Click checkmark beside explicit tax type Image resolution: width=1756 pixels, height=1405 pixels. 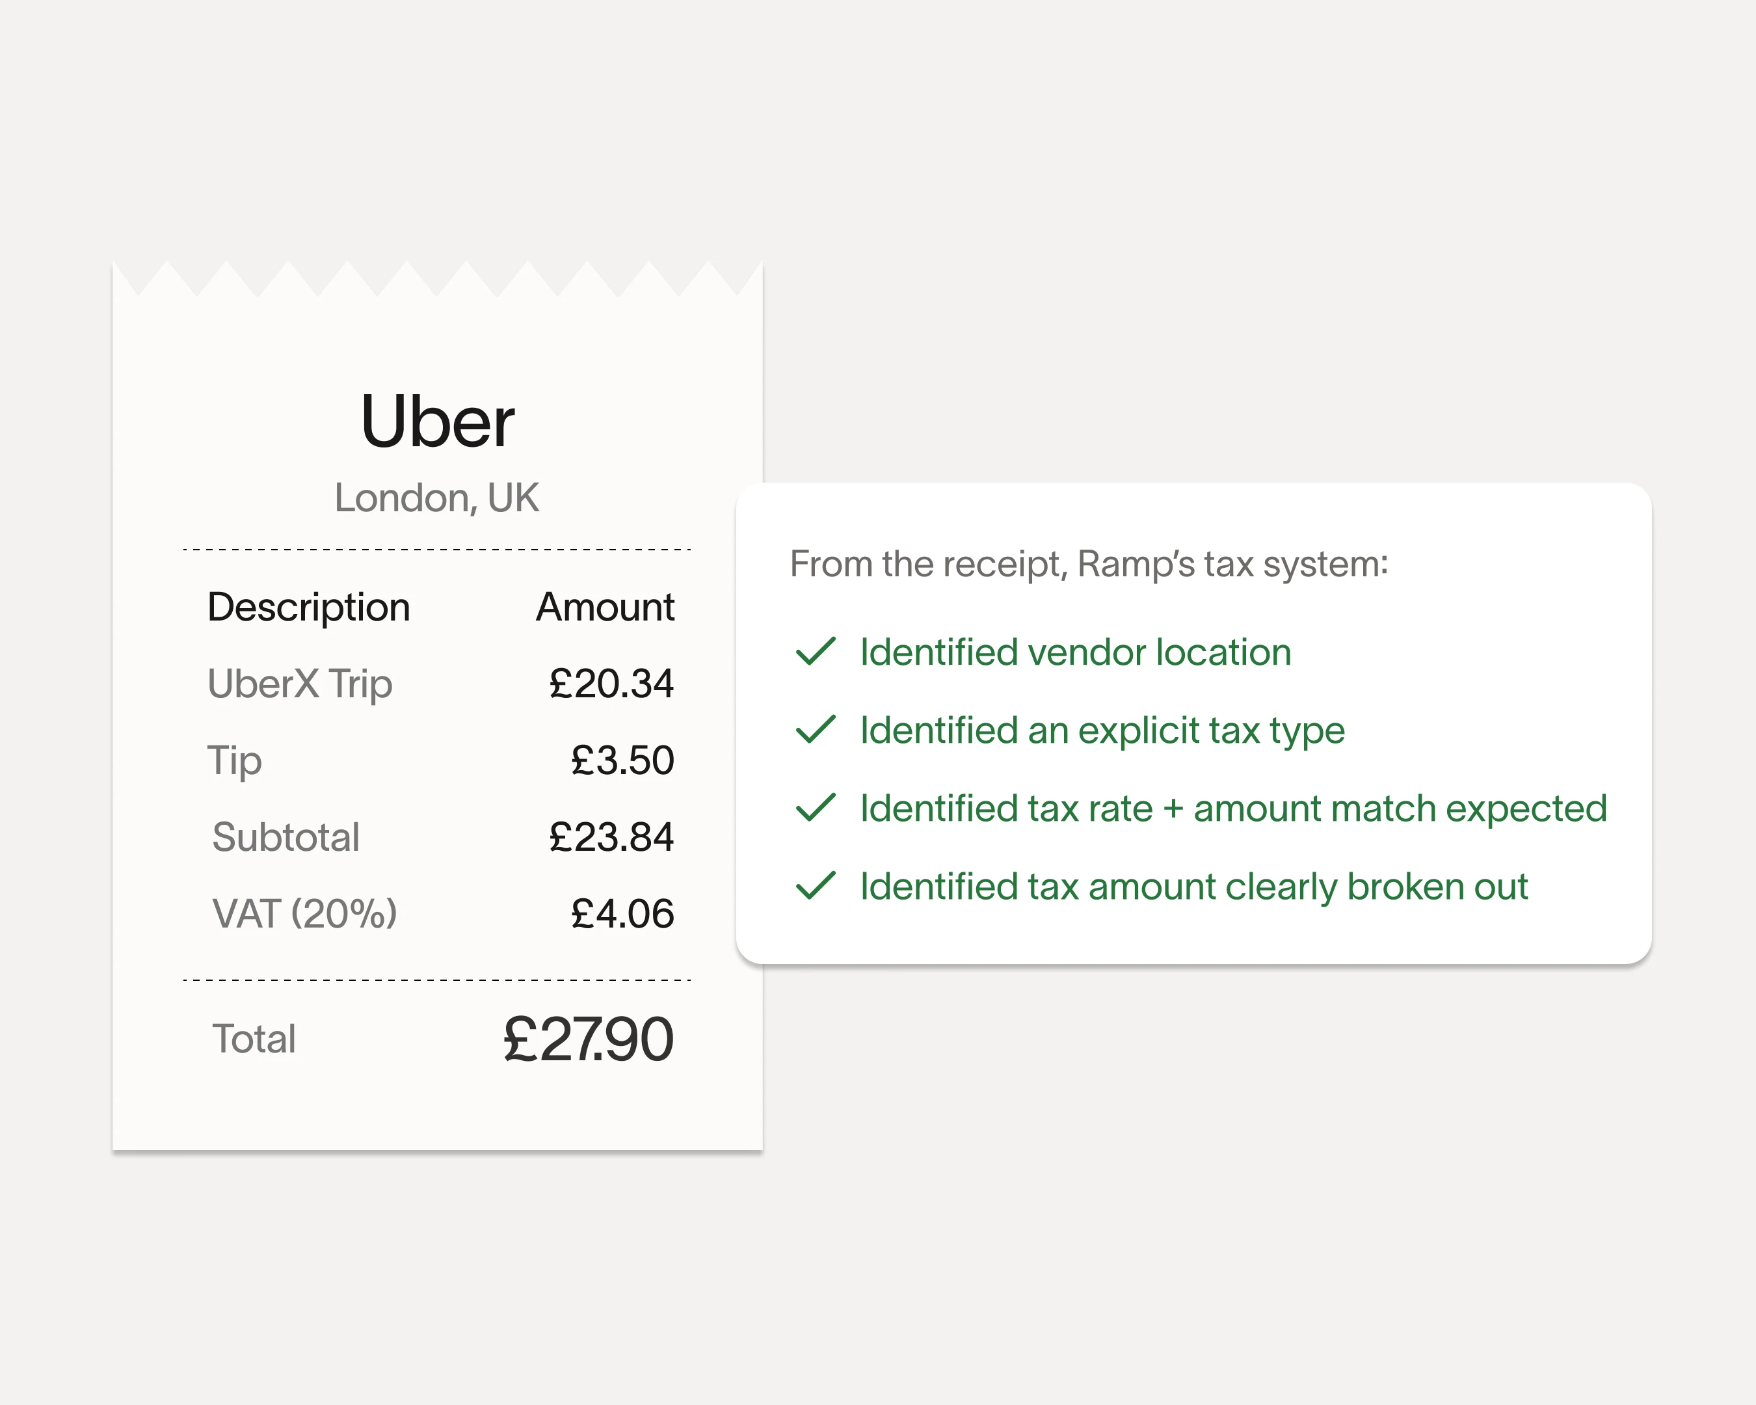tap(816, 730)
